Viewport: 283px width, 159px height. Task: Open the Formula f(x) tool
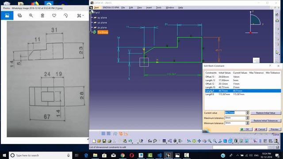pos(149,141)
